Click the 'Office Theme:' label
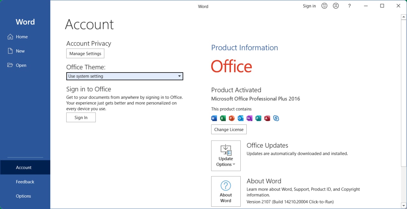 point(86,67)
